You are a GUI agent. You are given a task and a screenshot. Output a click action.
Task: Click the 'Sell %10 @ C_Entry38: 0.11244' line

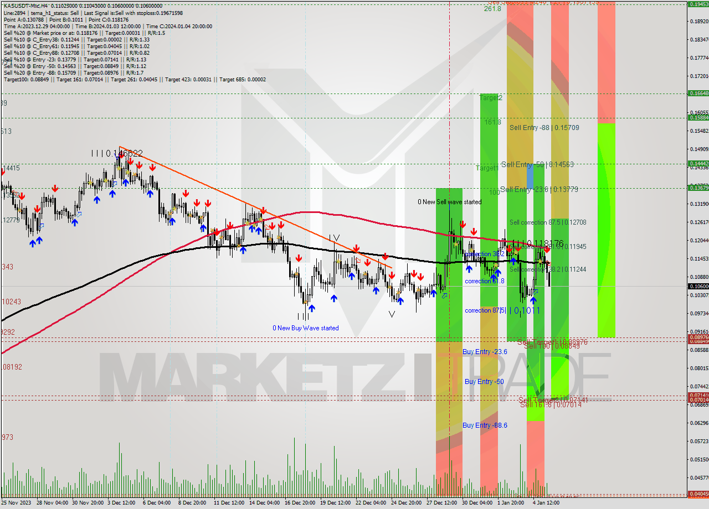[x=76, y=39]
